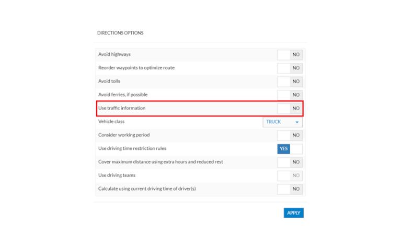Toggle the Use driving teams switch
401x248 pixels.
(290, 175)
